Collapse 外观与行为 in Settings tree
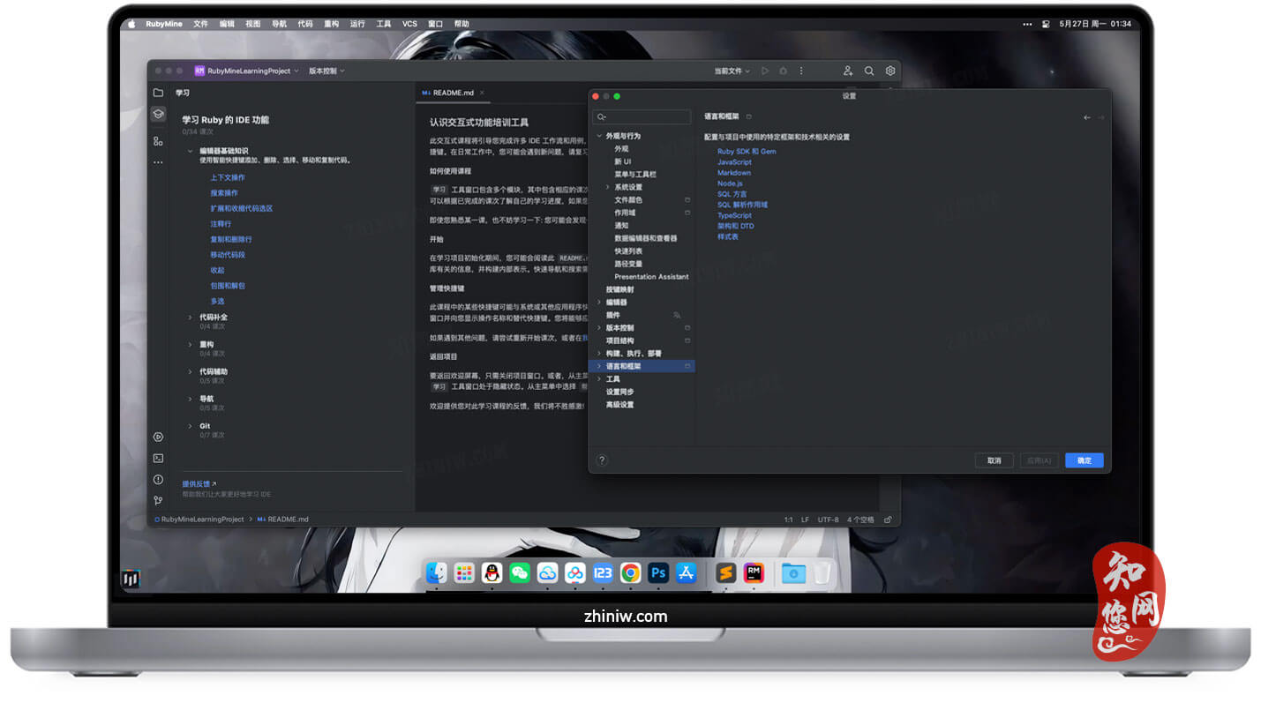This screenshot has height=703, width=1261. point(599,136)
